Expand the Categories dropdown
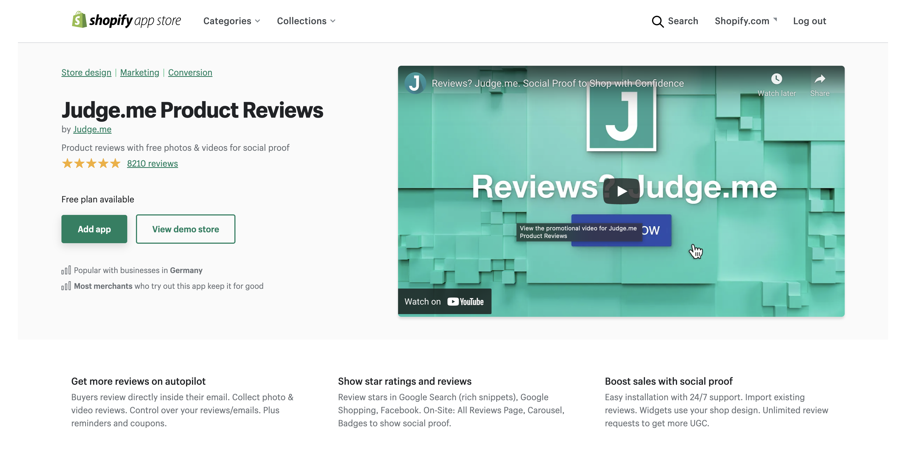The image size is (906, 457). (232, 21)
